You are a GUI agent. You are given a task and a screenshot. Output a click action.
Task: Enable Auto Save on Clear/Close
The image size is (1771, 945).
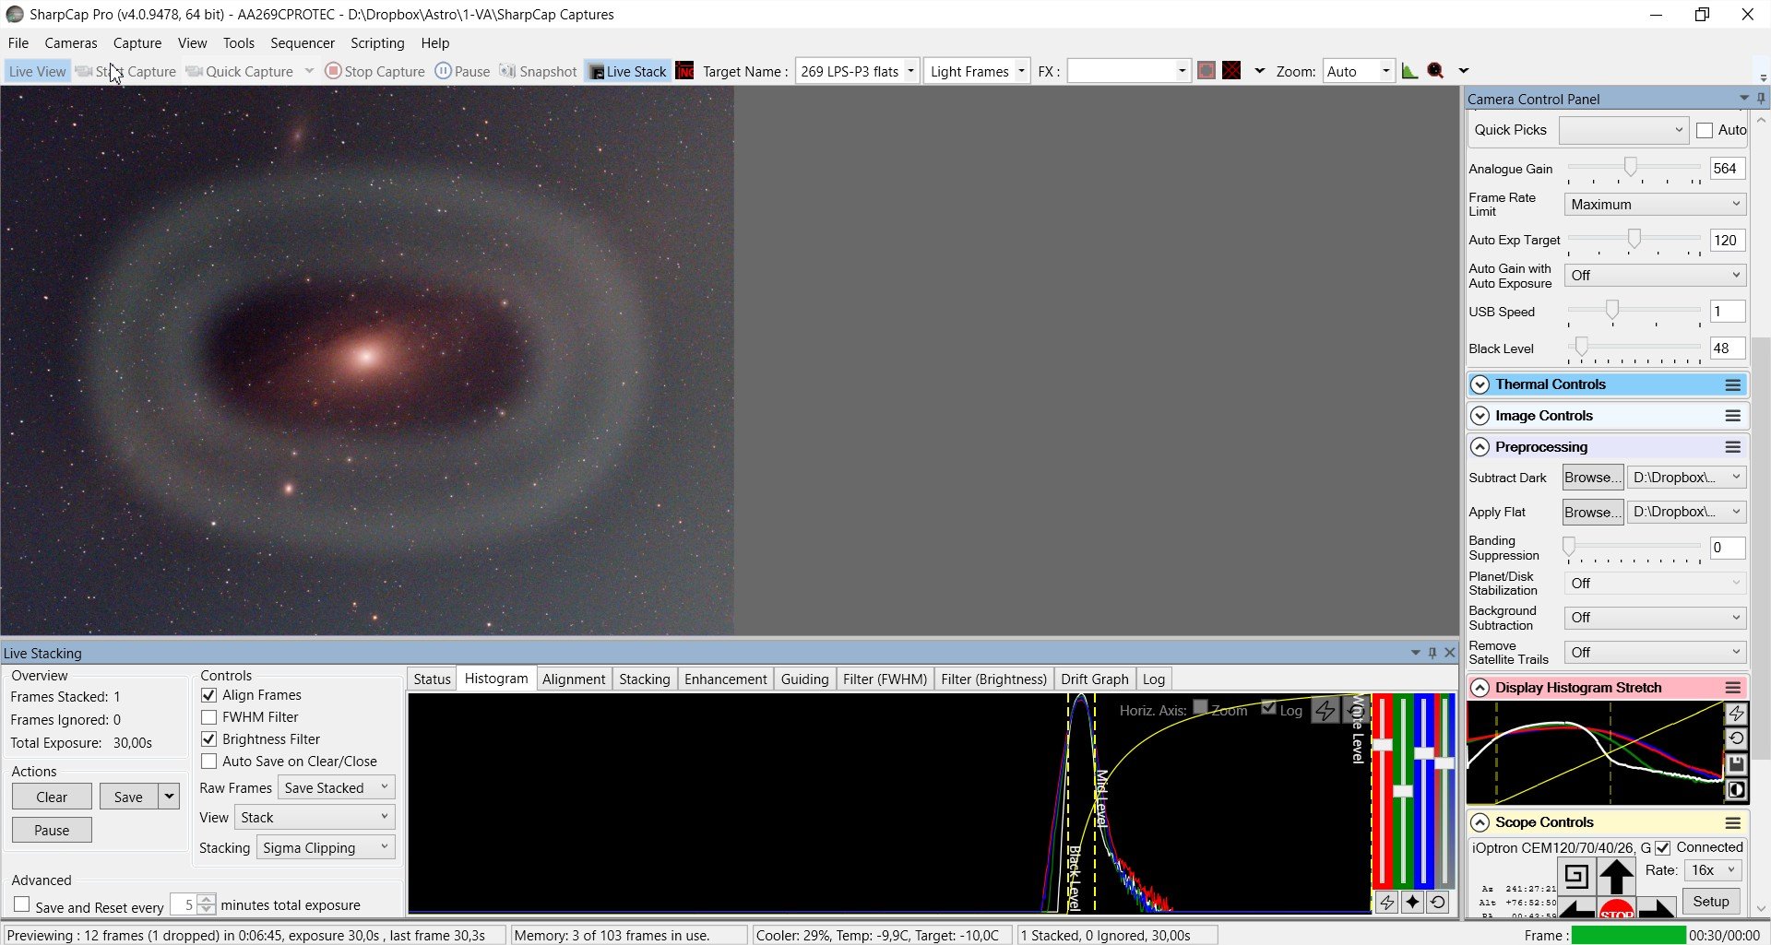(x=209, y=762)
